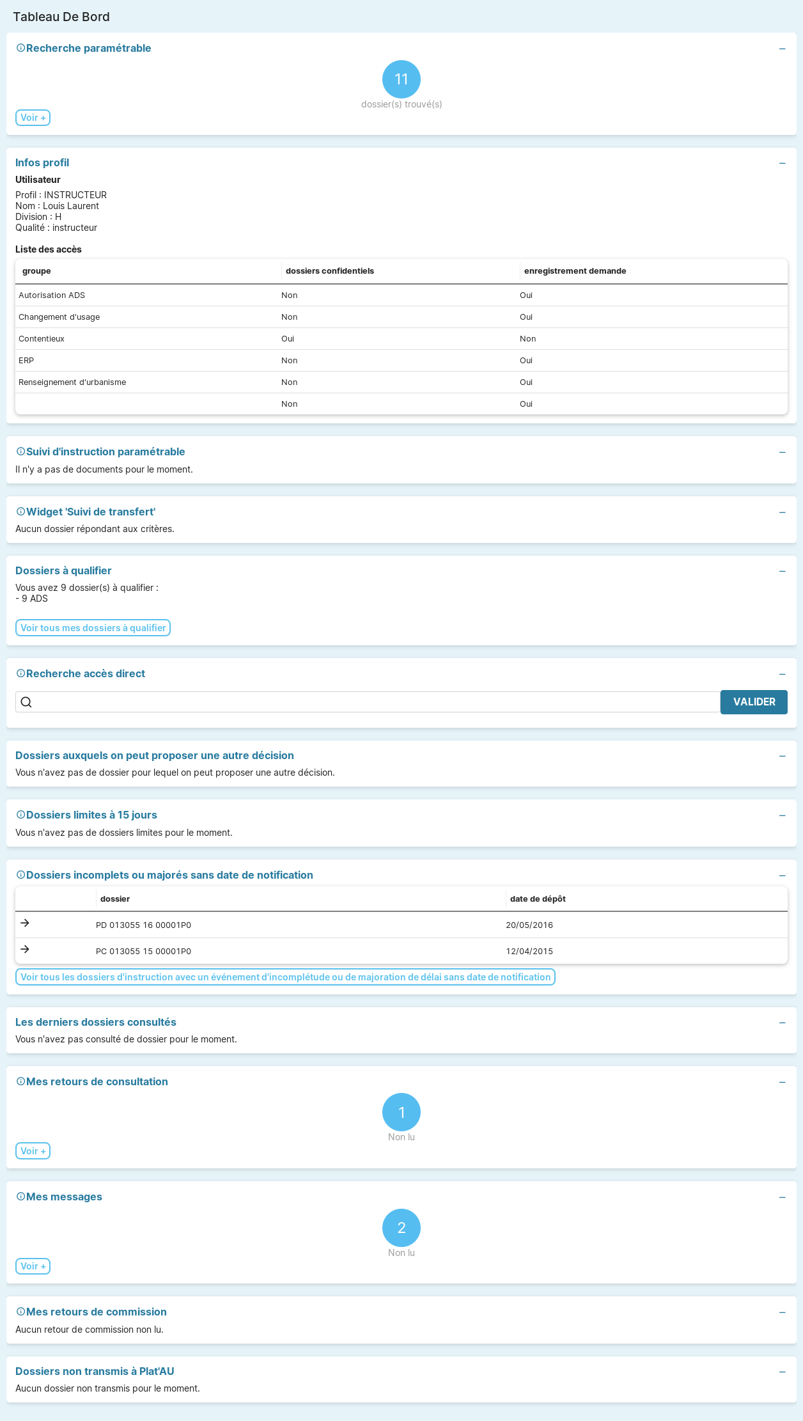The width and height of the screenshot is (803, 1421).
Task: Minimize the Mes retours de consultation widget
Action: [782, 1082]
